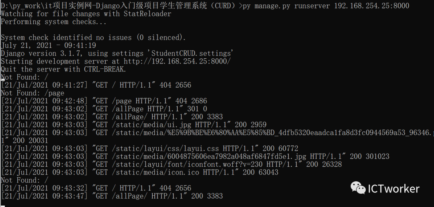
Task: Click the 'Not Found: /page' message
Action: [33, 93]
